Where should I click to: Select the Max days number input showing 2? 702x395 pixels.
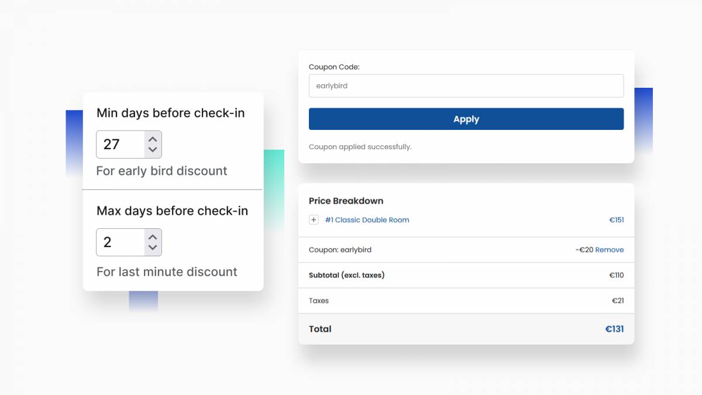[x=120, y=242]
